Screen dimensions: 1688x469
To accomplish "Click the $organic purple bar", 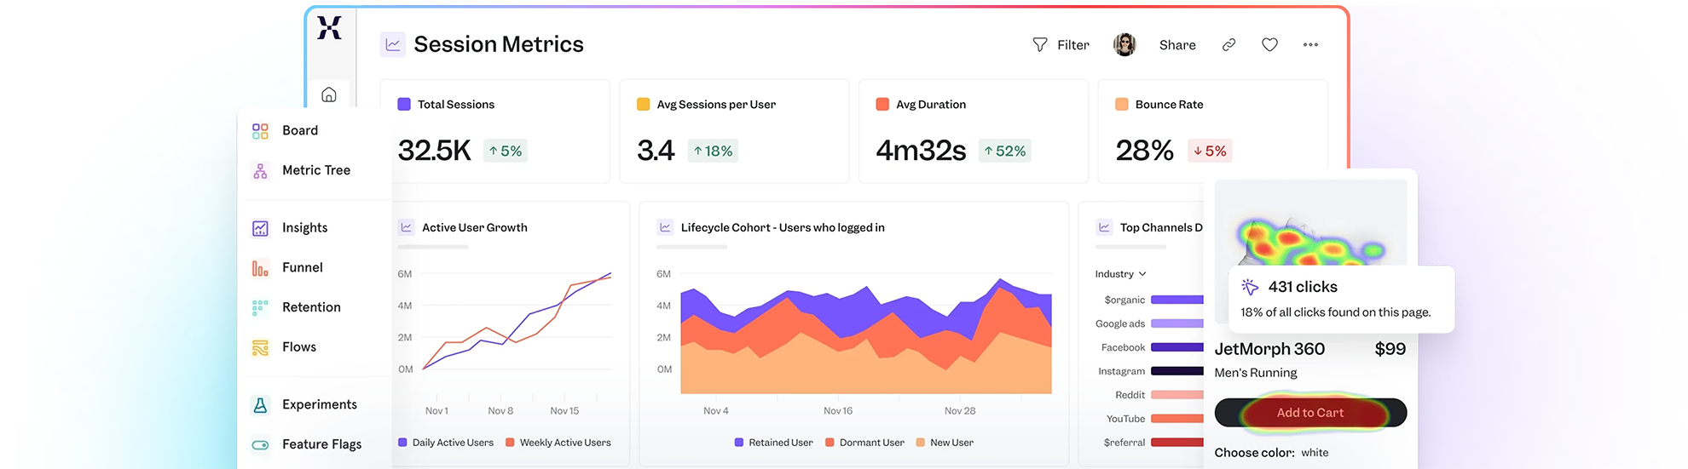I will (1176, 300).
